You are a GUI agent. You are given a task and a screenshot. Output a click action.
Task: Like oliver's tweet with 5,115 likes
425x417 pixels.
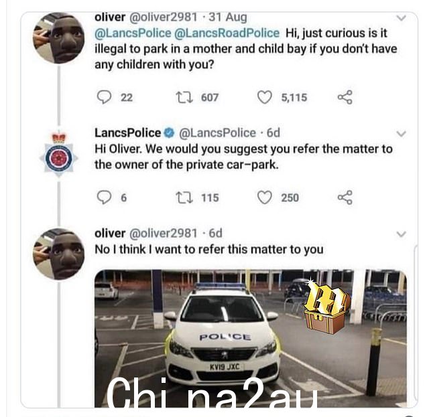(265, 98)
